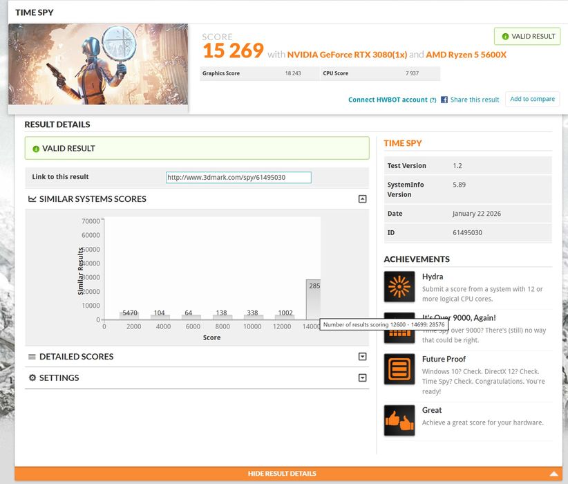Click the Similar Systems Scores heading
Image resolution: width=568 pixels, height=484 pixels.
[x=93, y=199]
